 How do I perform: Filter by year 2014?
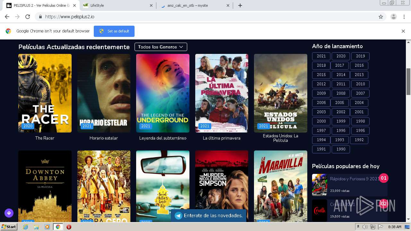[x=341, y=75]
